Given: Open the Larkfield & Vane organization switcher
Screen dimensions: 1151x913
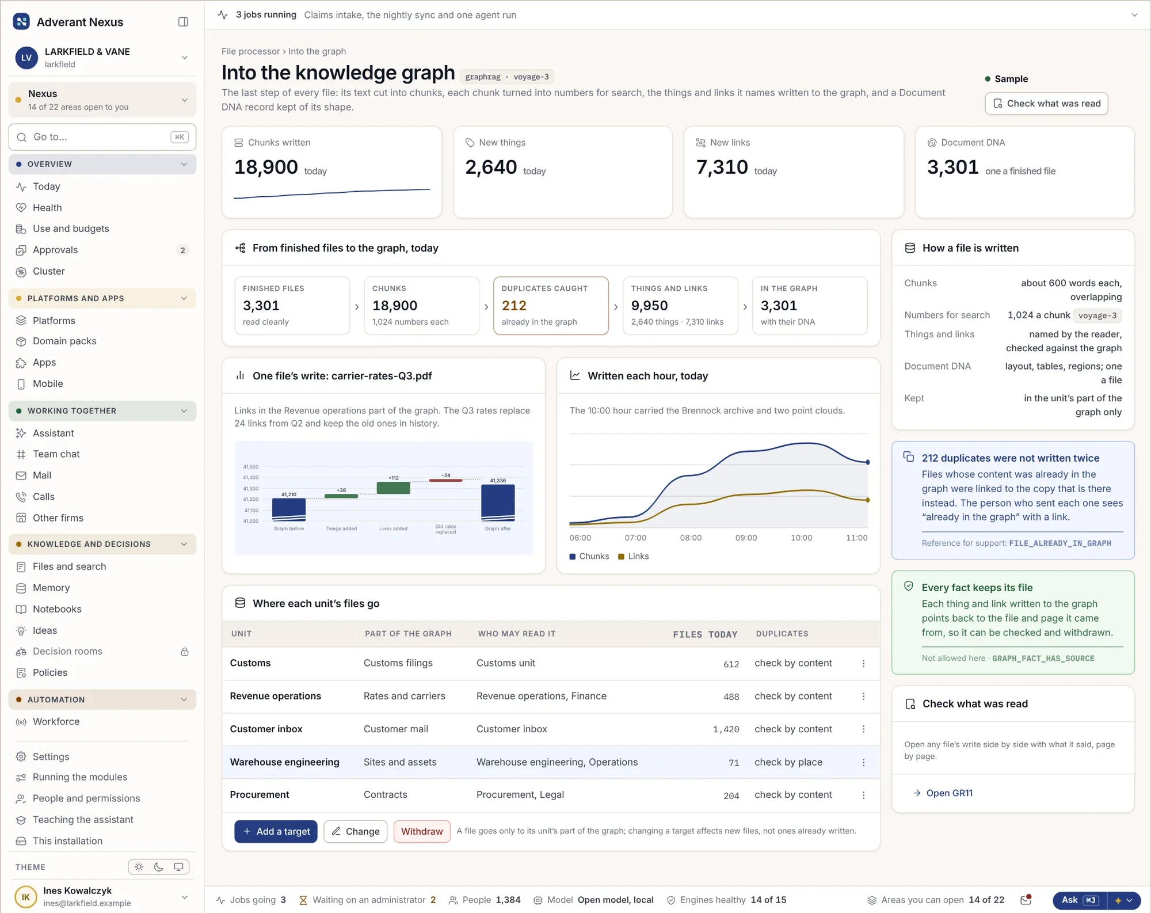Looking at the screenshot, I should pyautogui.click(x=102, y=58).
